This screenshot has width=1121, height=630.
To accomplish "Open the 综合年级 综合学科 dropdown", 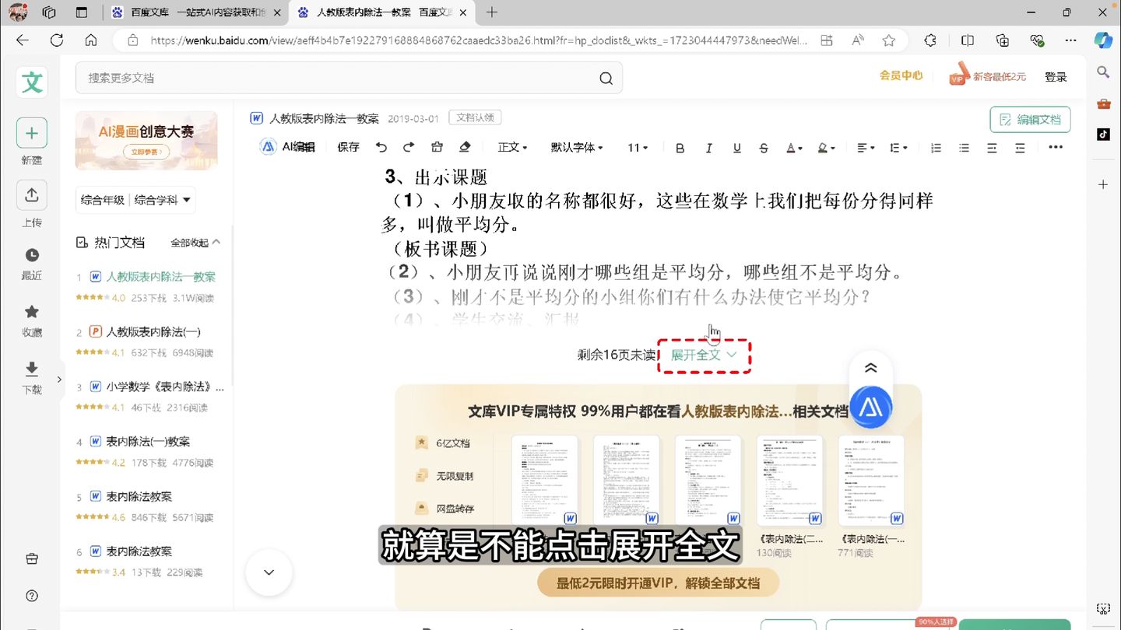I will (135, 200).
